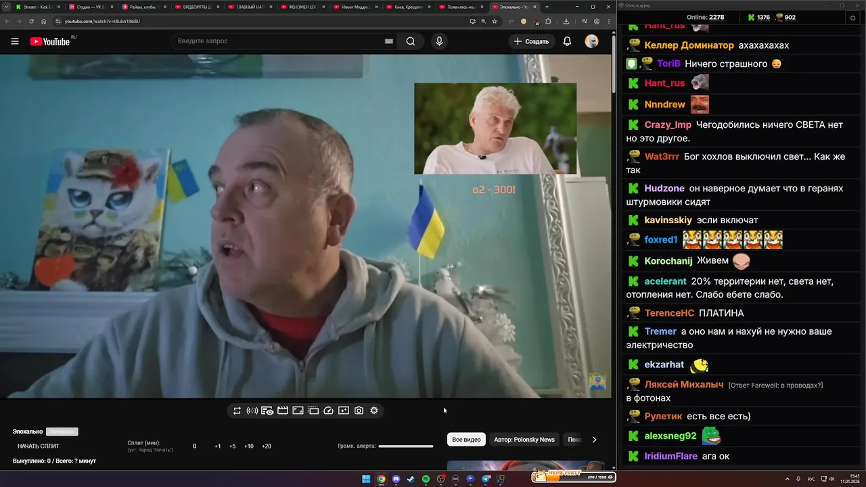Select the 'Автор: Polonsky News' chip
The image size is (866, 487).
[x=524, y=440]
